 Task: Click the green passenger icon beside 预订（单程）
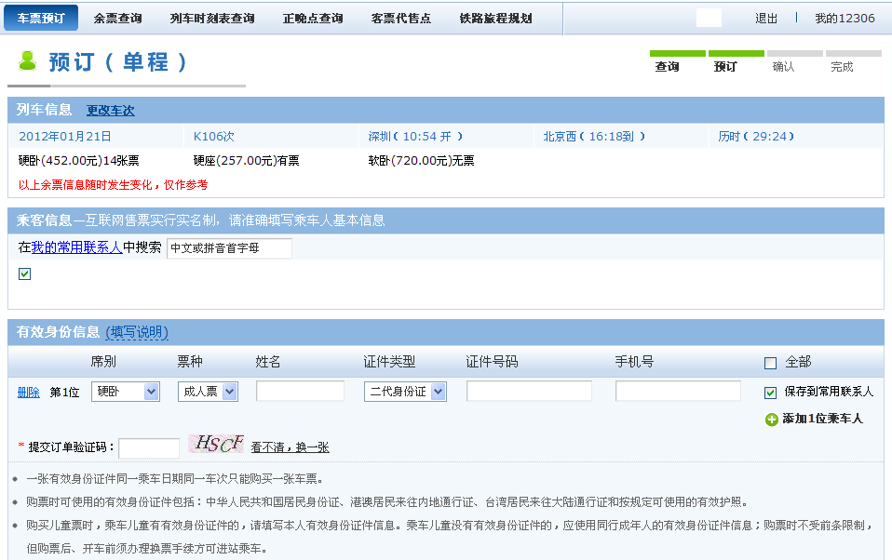click(x=26, y=63)
